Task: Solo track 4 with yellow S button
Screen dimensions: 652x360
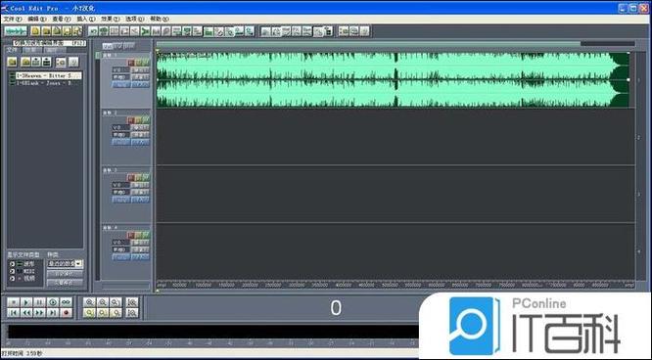Action: (138, 235)
